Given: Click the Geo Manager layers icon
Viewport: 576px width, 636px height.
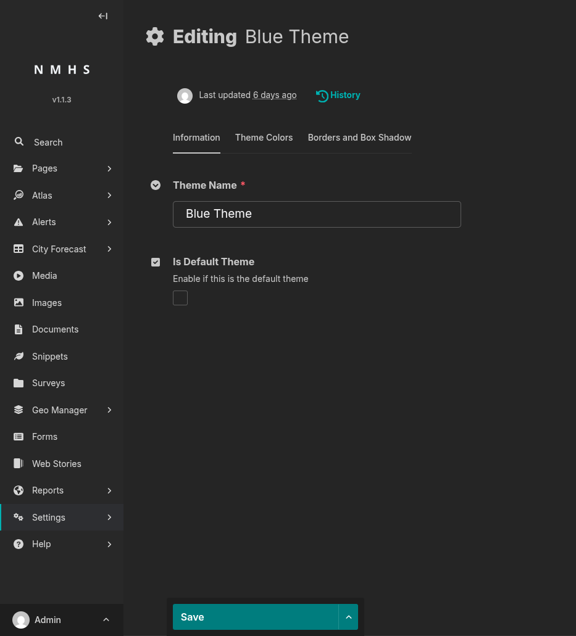Looking at the screenshot, I should [19, 410].
